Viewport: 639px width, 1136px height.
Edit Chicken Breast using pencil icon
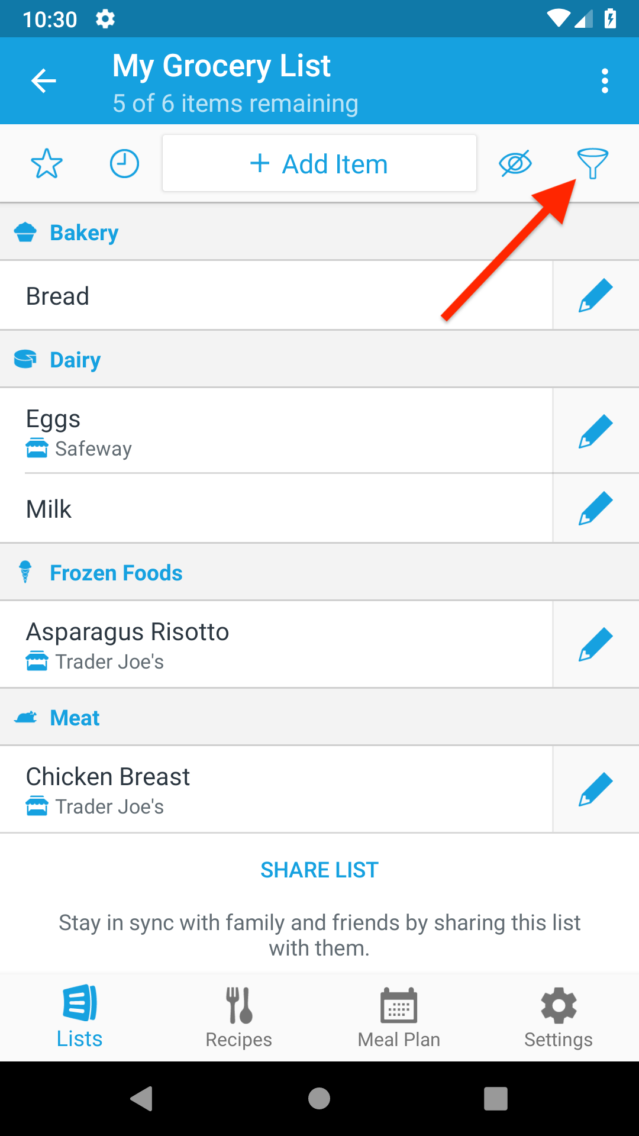595,789
